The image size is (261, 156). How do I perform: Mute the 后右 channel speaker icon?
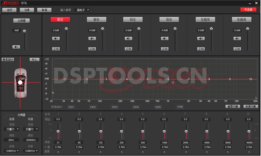(x=165, y=39)
